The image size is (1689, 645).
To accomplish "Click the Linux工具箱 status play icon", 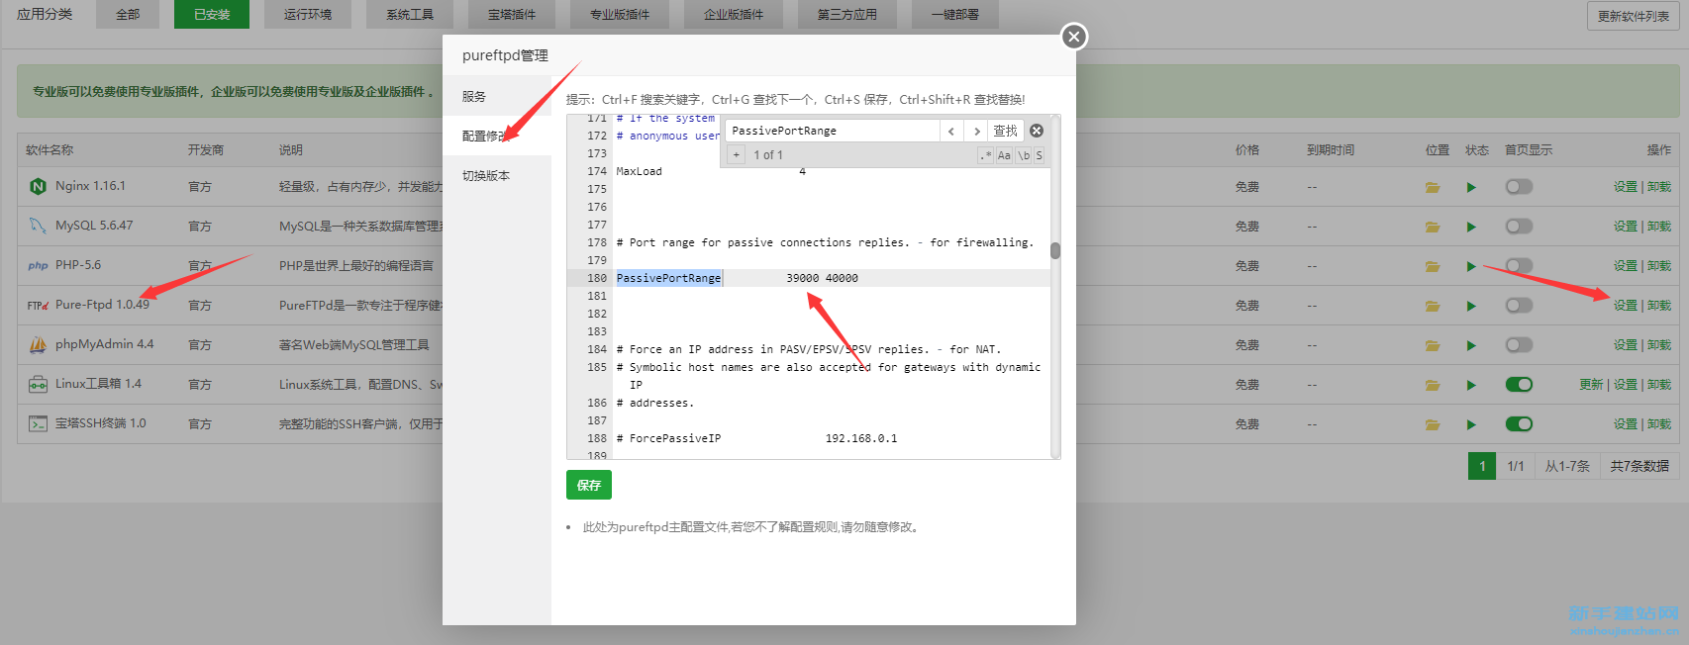I will click(x=1471, y=385).
